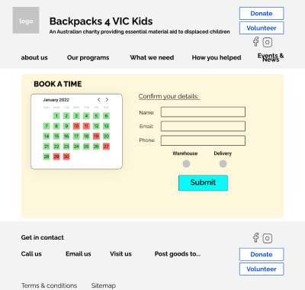Open the Our programs menu item
The height and width of the screenshot is (290, 305).
pos(88,58)
